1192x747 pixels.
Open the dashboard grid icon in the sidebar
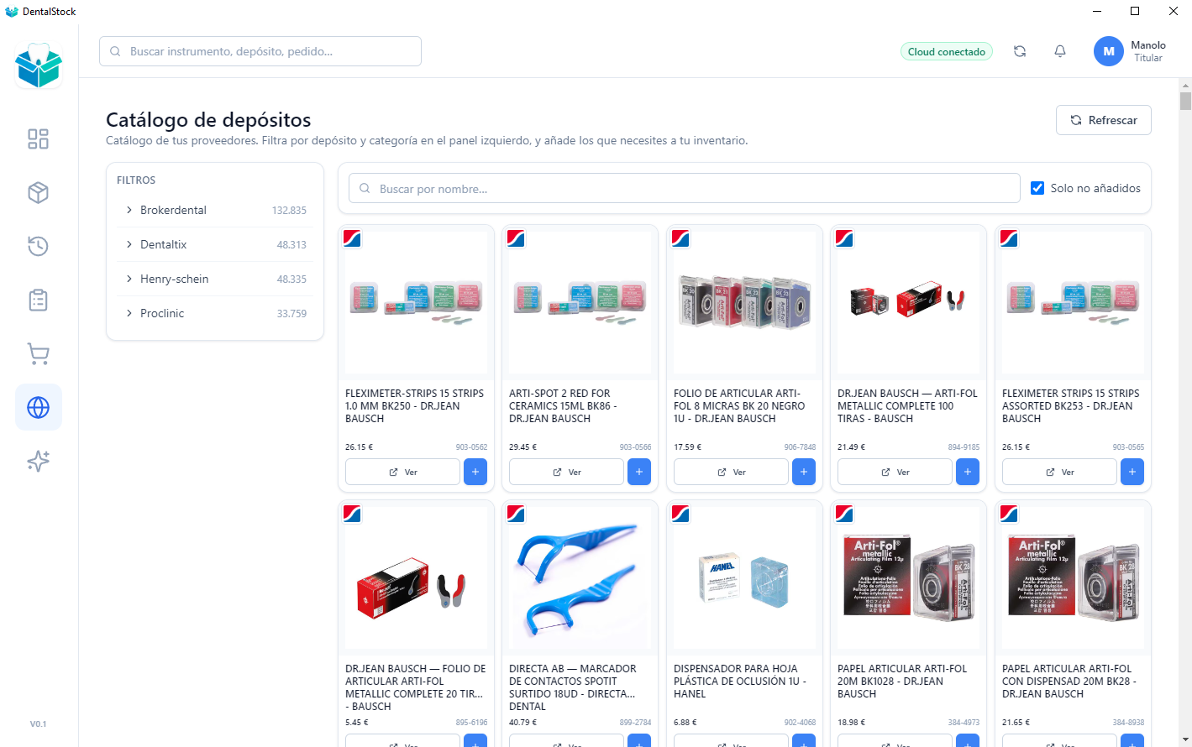39,138
